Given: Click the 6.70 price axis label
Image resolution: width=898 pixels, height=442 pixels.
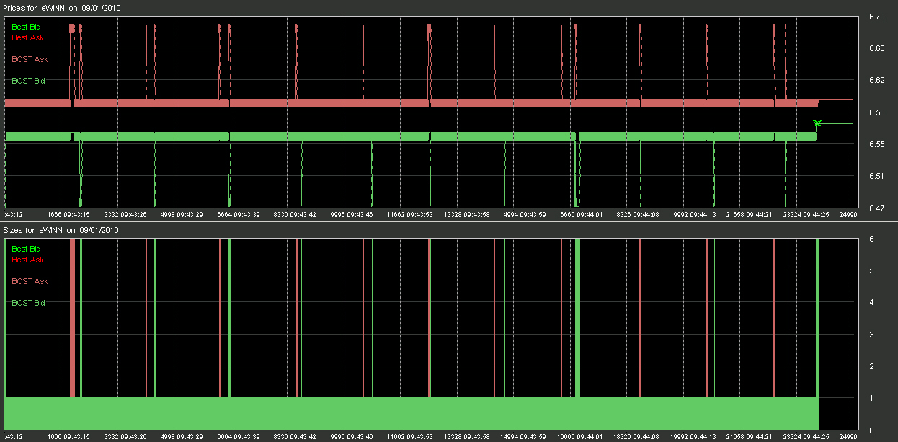Looking at the screenshot, I should coord(877,17).
